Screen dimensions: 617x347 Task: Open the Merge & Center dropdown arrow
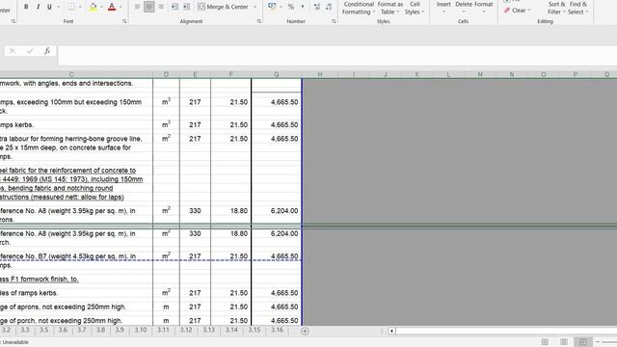pos(255,7)
